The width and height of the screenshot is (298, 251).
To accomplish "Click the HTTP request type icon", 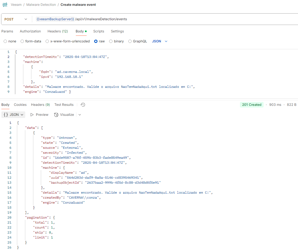I will [x=5, y=4].
